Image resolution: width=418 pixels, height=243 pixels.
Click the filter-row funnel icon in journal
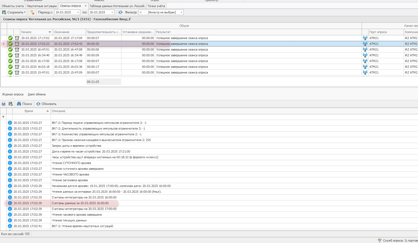[3, 117]
